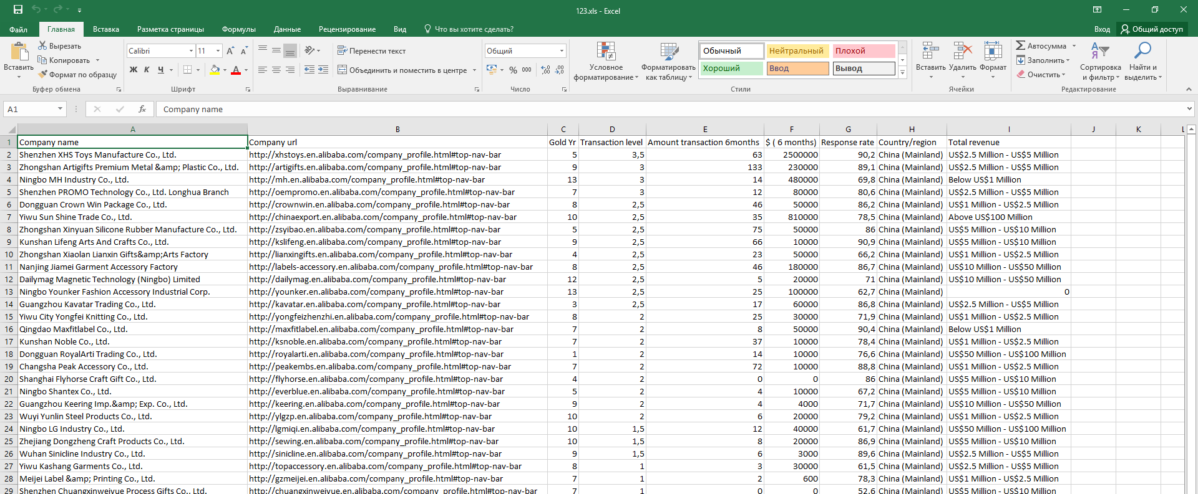This screenshot has width=1198, height=494.
Task: Click the Insert function fx icon
Action: click(x=142, y=109)
